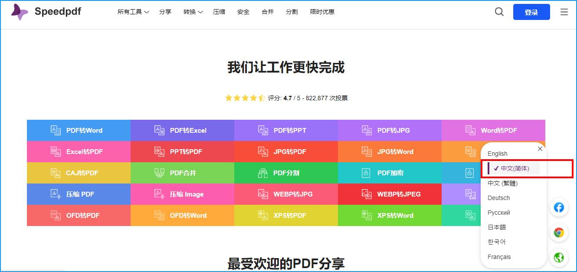
Task: Select the PDF转Word conversion tool
Action: tap(78, 130)
